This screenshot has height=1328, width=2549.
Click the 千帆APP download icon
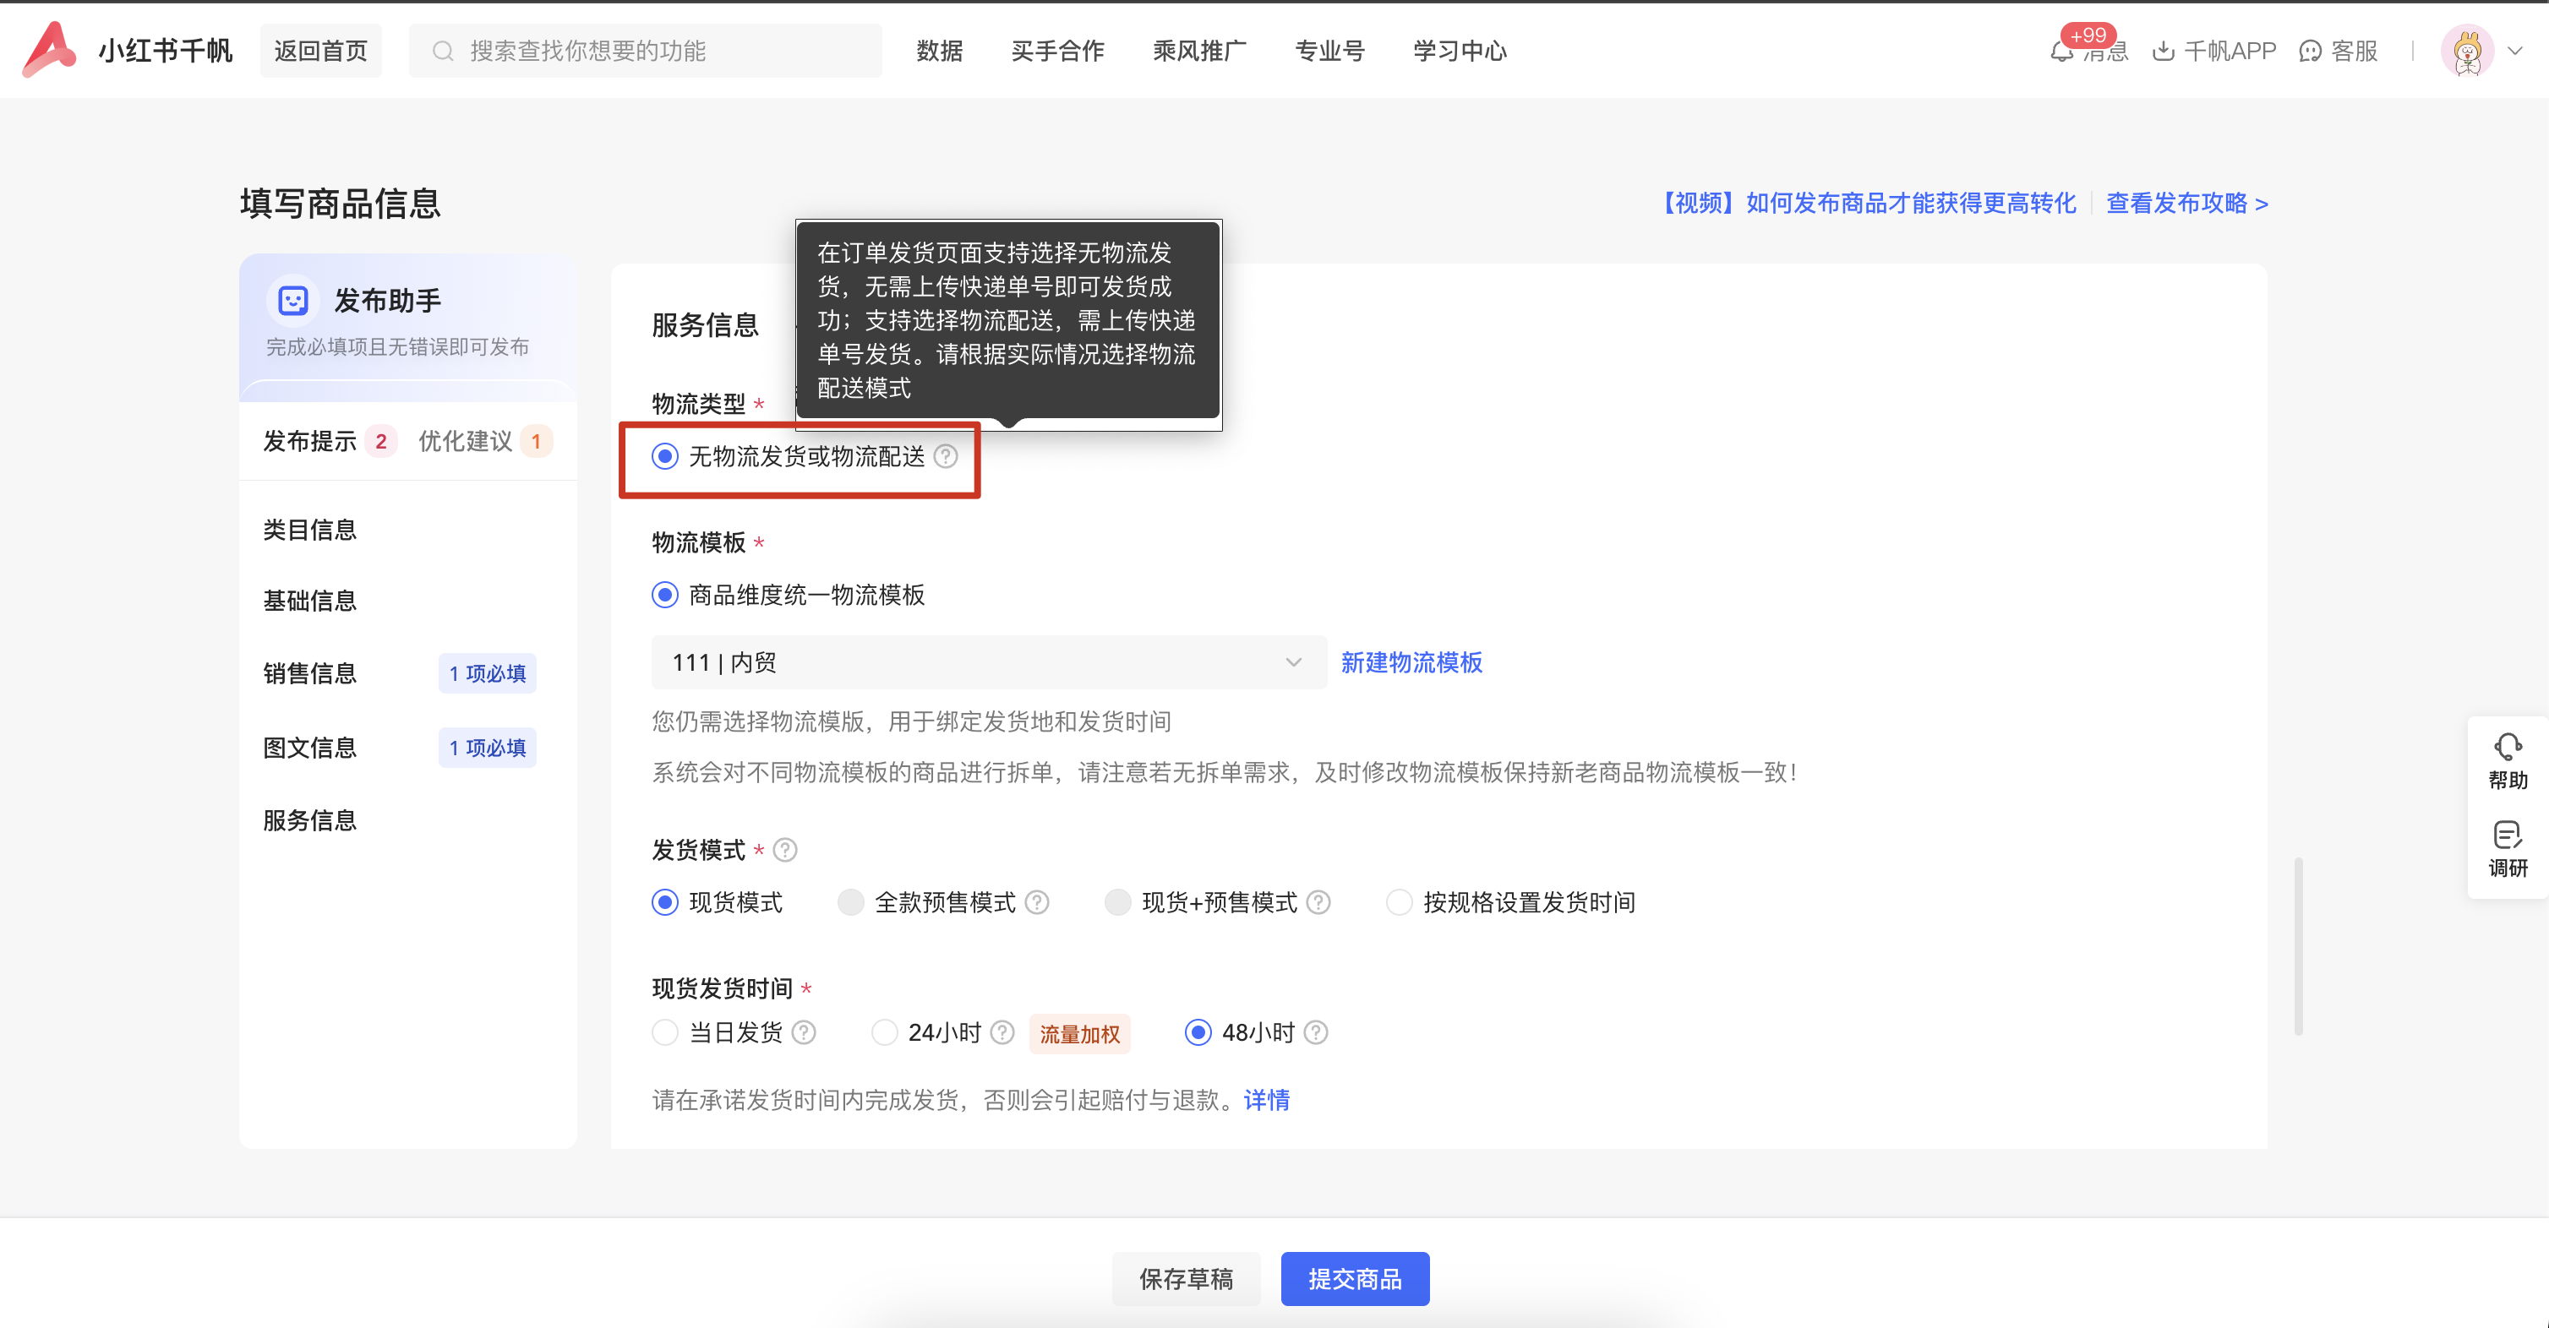click(x=2163, y=52)
